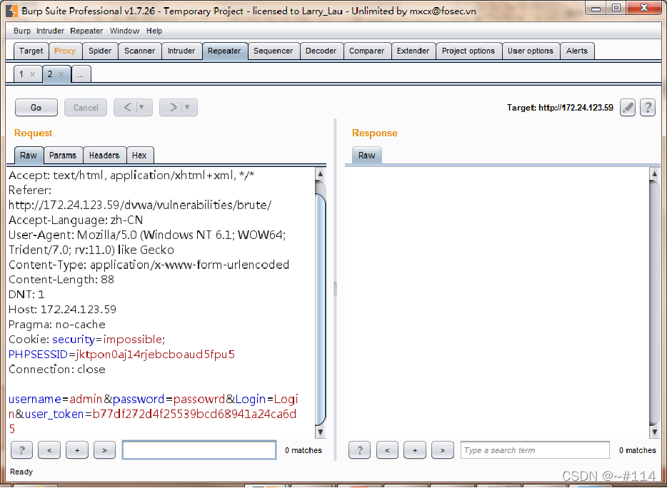Click request search help question icon
667x488 pixels.
click(21, 450)
